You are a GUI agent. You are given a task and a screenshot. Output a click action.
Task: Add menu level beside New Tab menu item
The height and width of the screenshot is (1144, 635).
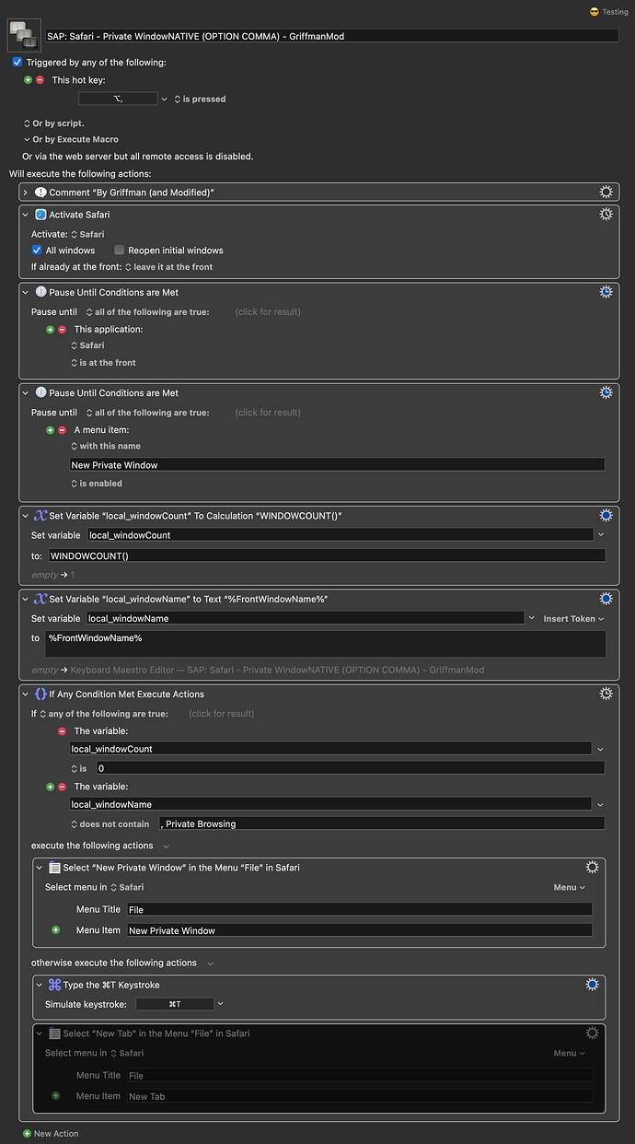pos(56,1096)
